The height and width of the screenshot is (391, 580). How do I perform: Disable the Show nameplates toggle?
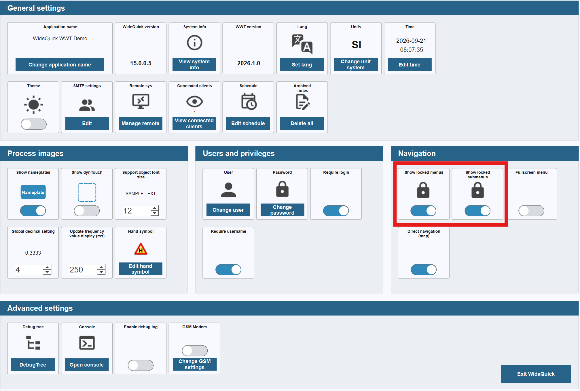(33, 211)
